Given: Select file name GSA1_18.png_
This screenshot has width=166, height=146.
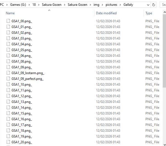Looking at the screenshot, I should pos(22,131).
